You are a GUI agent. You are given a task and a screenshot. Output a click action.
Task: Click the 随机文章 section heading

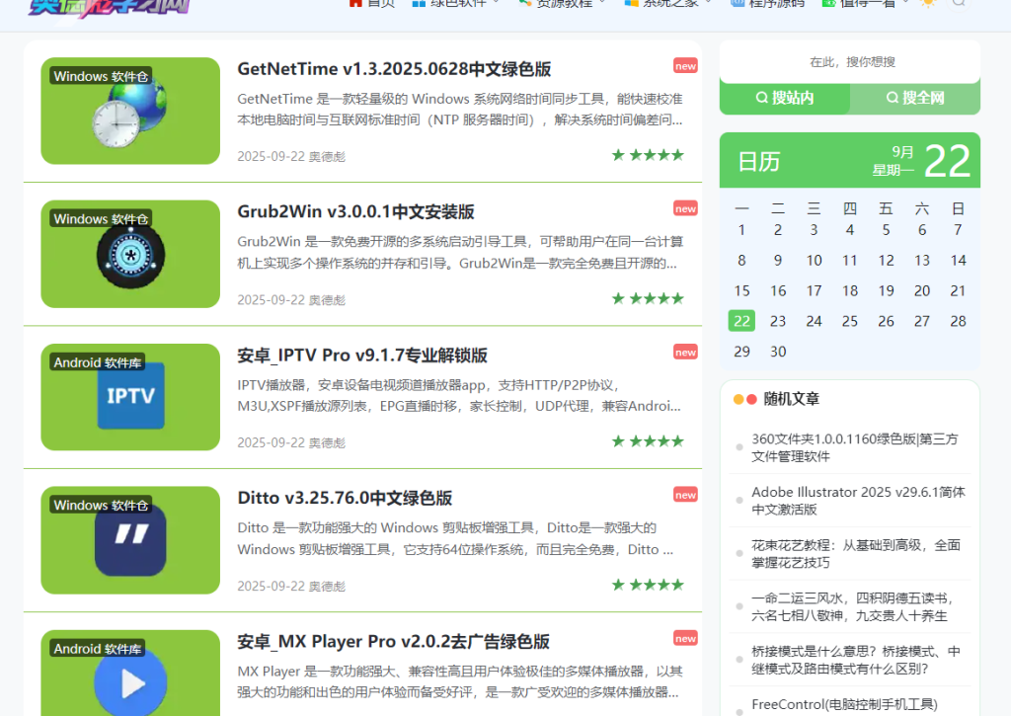click(791, 399)
